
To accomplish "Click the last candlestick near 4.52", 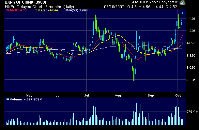I will click(x=183, y=14).
